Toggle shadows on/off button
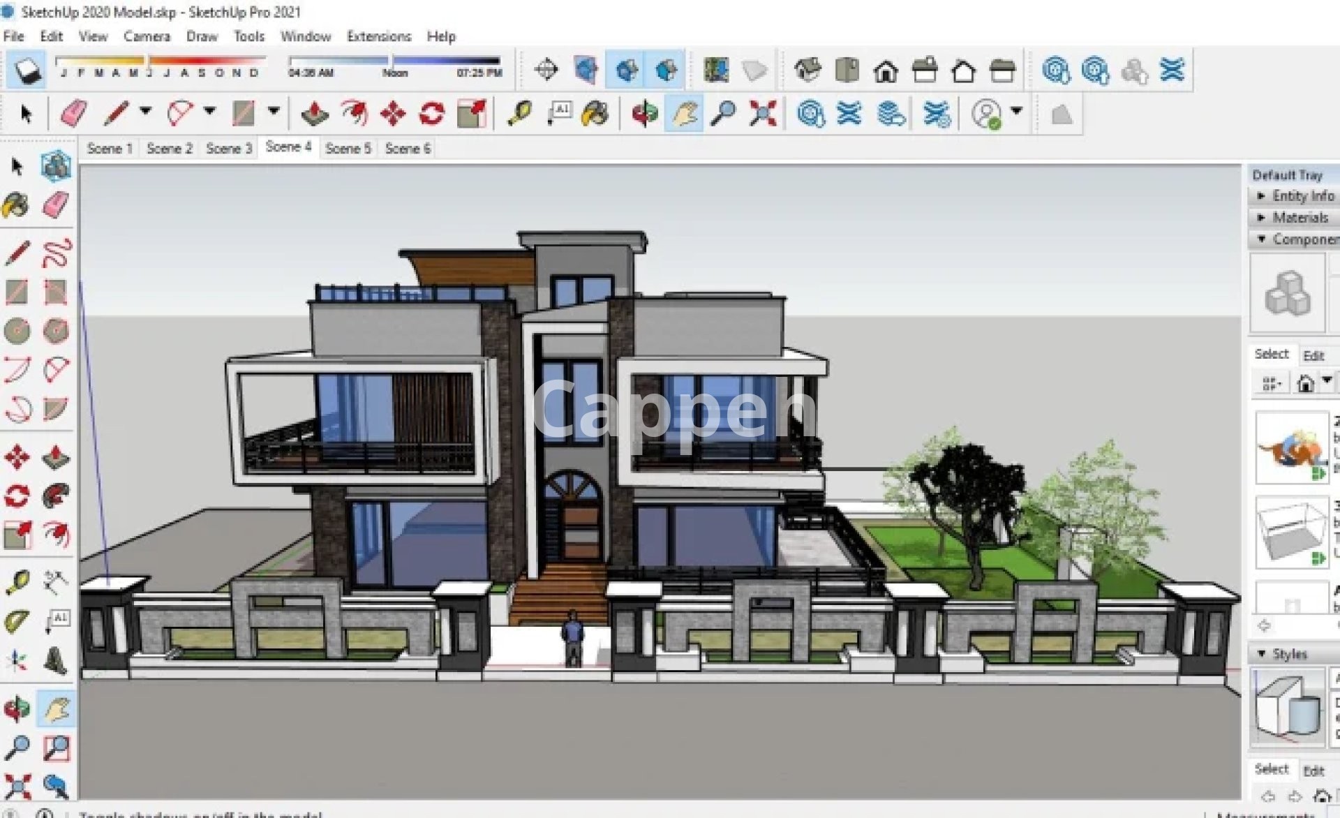The height and width of the screenshot is (818, 1340). [27, 70]
